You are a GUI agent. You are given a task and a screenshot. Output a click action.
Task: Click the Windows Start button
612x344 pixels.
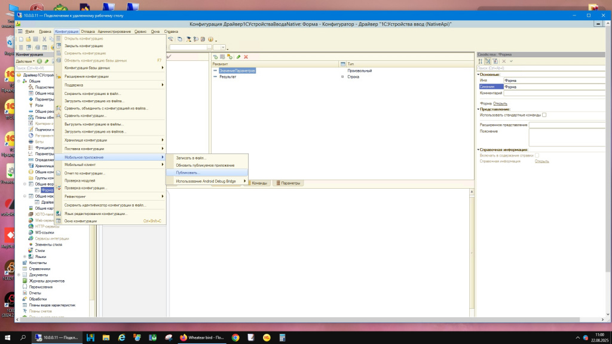point(7,338)
